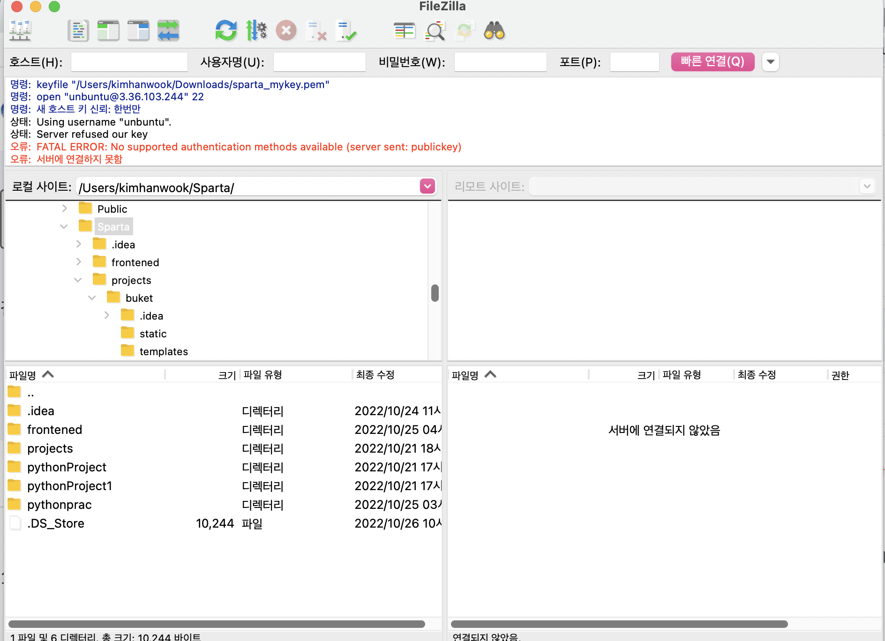Select the static folder in the tree
The height and width of the screenshot is (641, 885).
click(x=153, y=334)
